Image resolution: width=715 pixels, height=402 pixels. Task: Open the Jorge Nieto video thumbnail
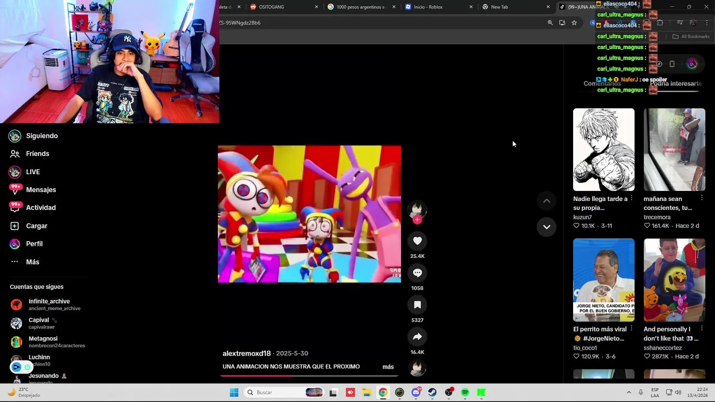tap(604, 280)
